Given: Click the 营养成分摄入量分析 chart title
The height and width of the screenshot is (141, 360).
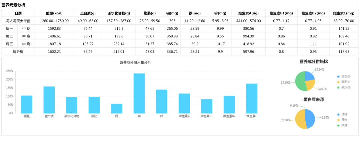Looking at the screenshot, I should [135, 62].
